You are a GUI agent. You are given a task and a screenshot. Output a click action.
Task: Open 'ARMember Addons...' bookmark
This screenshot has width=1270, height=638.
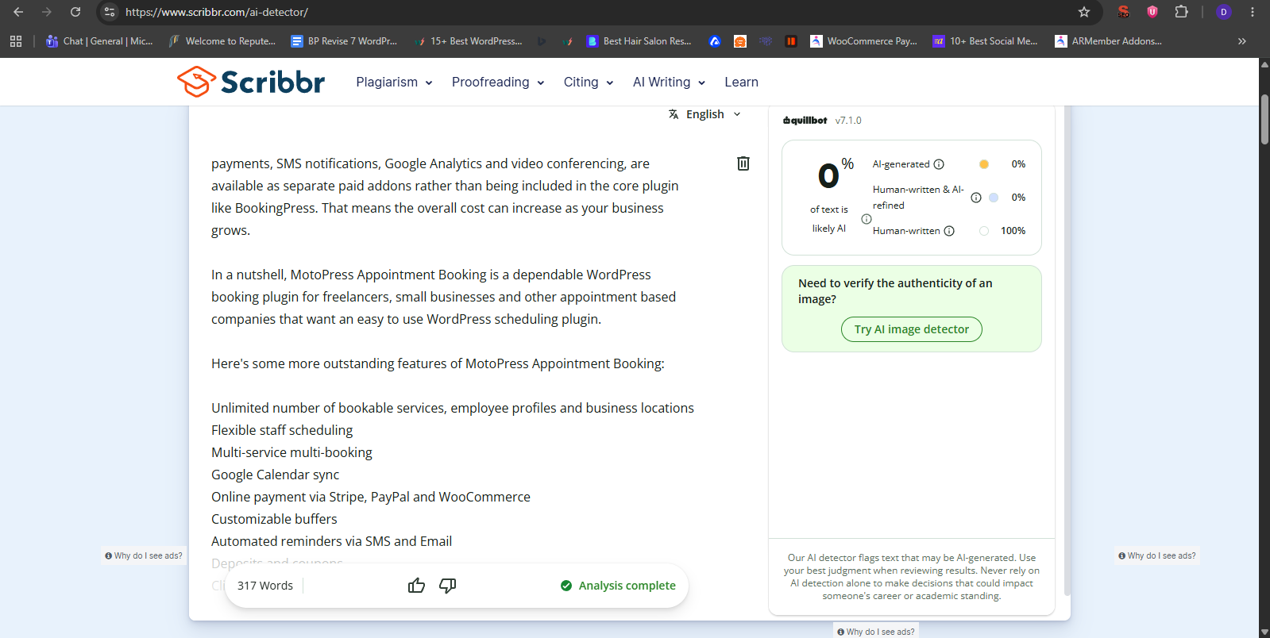[1109, 41]
